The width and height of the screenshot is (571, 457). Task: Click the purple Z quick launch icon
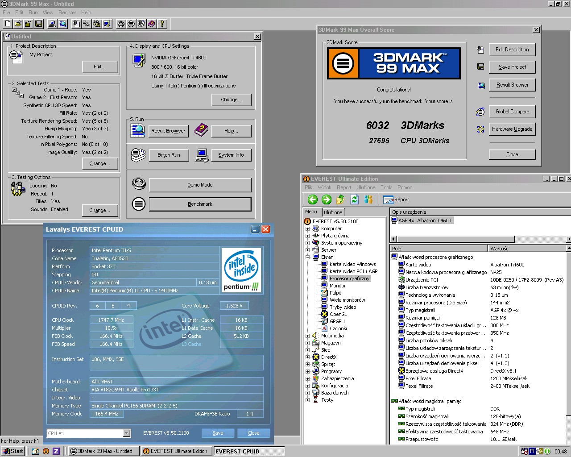pyautogui.click(x=56, y=451)
